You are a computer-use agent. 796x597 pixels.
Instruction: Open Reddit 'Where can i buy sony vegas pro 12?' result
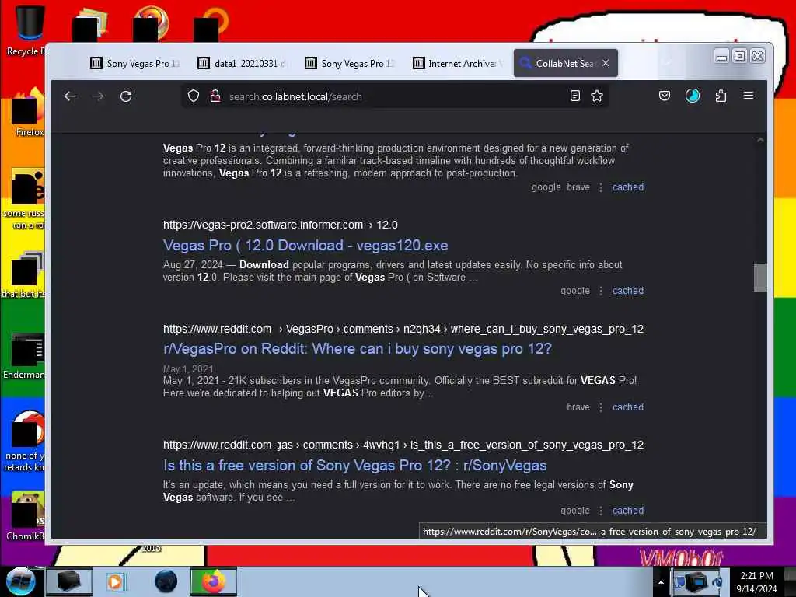point(358,349)
